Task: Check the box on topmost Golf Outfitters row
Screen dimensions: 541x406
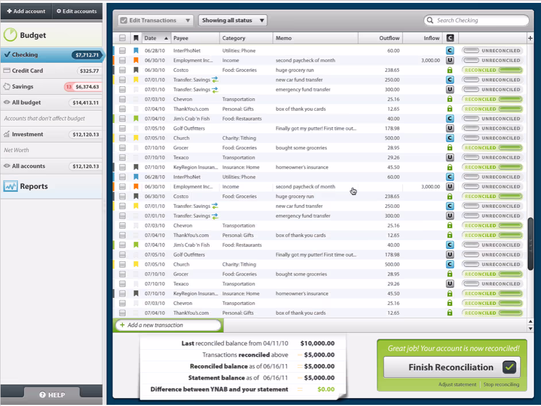Action: coord(122,128)
